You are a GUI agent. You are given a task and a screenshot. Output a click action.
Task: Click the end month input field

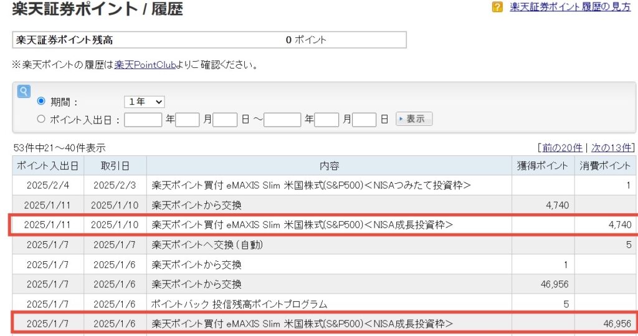pos(326,120)
